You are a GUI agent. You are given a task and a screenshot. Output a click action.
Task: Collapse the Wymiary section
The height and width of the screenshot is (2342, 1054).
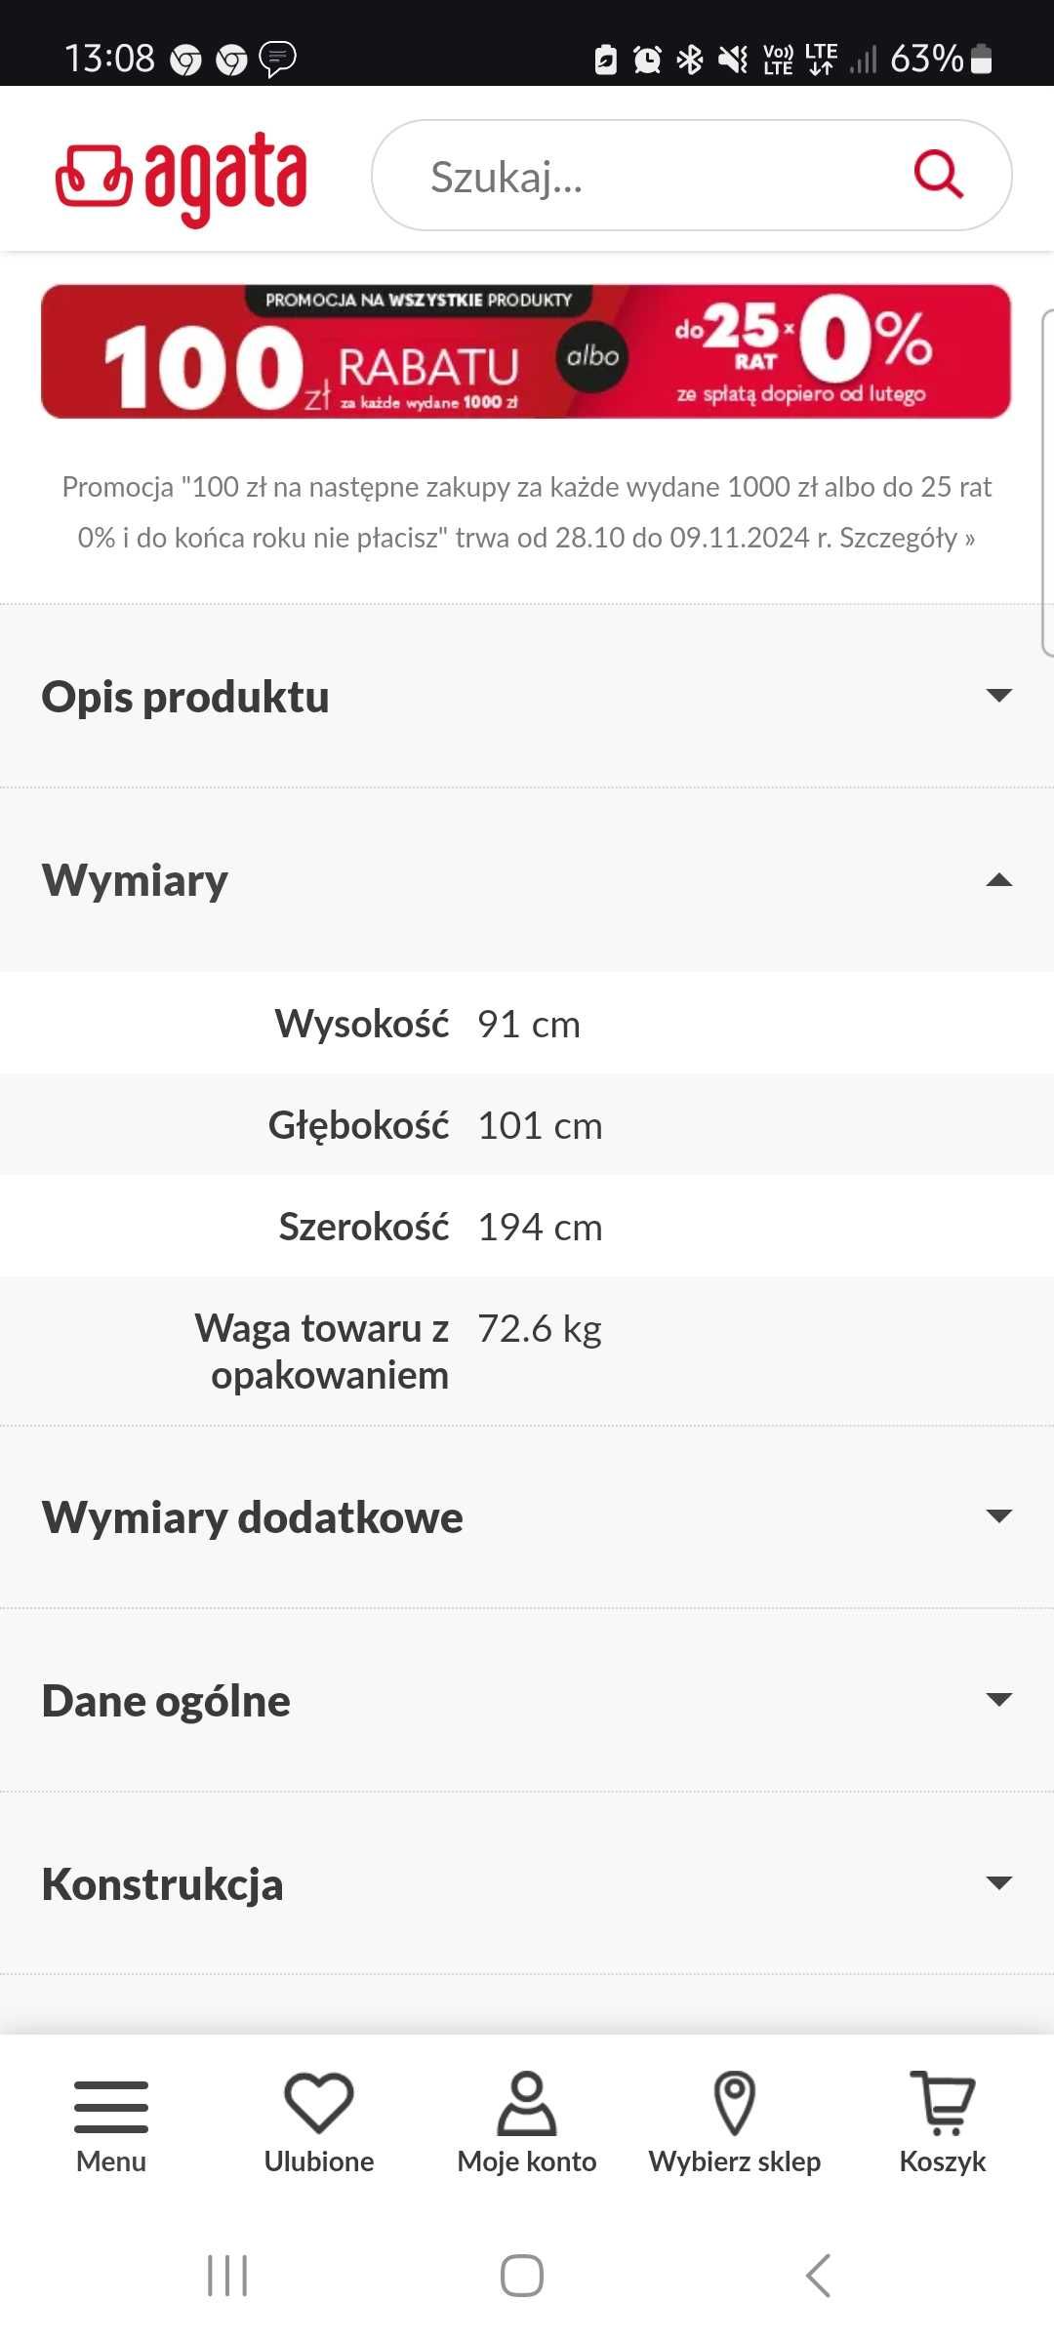click(527, 880)
